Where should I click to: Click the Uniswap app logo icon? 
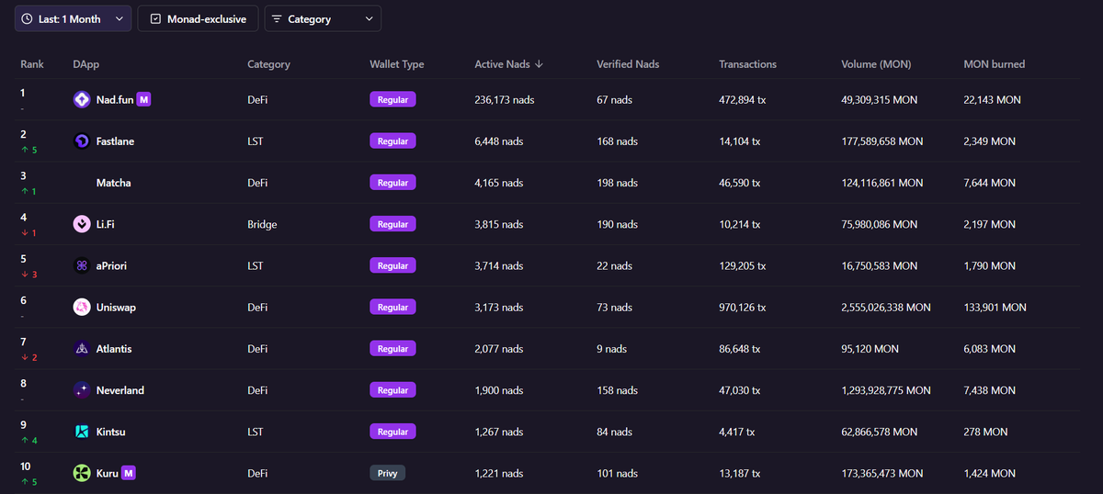82,308
